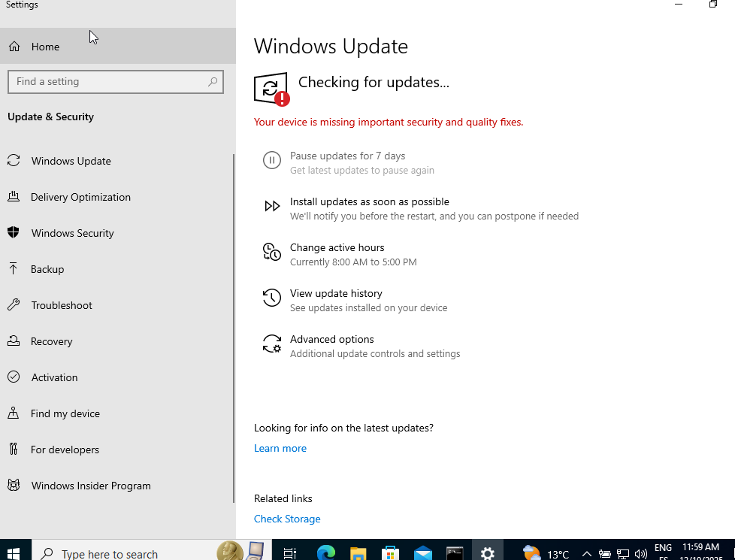Click the View update history clock icon

tap(272, 298)
